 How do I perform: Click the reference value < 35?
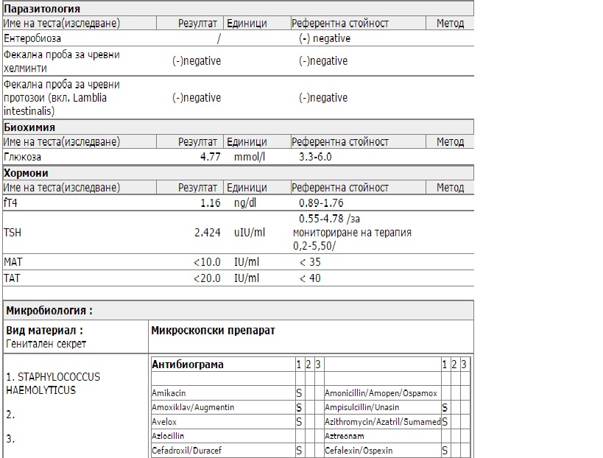(x=310, y=262)
